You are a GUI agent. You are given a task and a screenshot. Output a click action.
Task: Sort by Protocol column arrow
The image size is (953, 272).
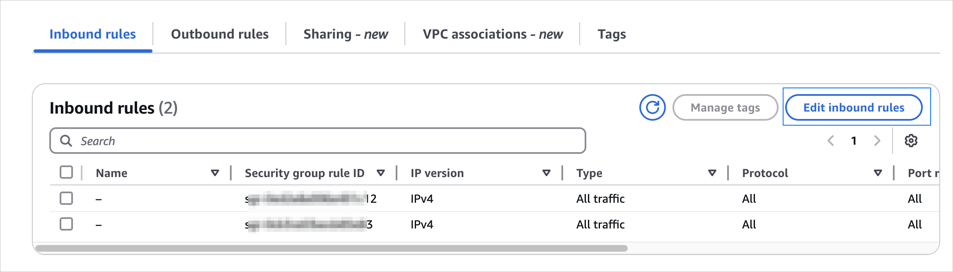(878, 173)
